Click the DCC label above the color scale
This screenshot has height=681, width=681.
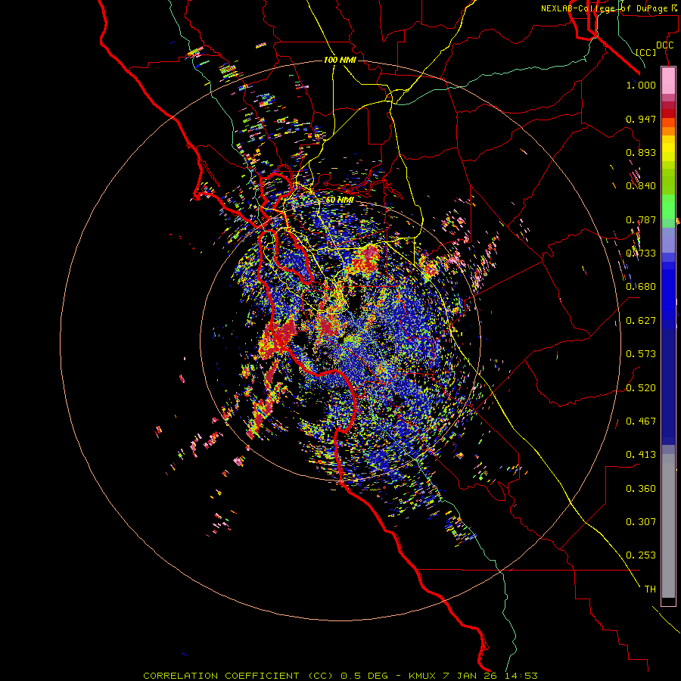tap(665, 45)
